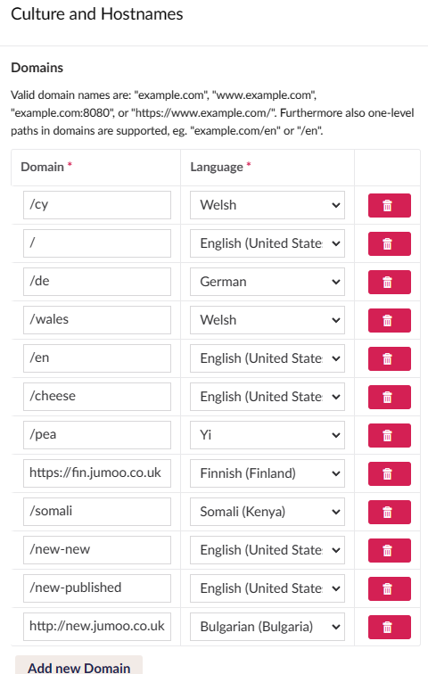Add new Domain button
428x674 pixels.
78,666
